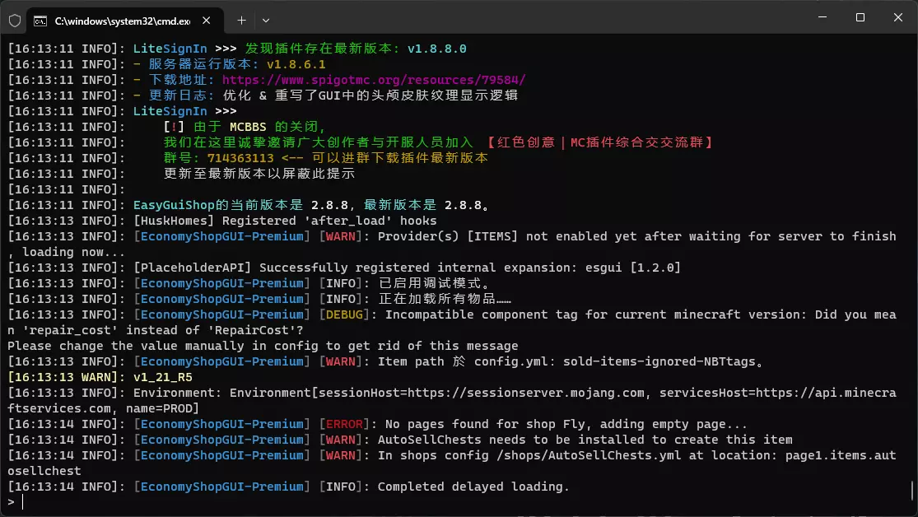The width and height of the screenshot is (918, 517).
Task: Click the yellow WARN line v1_21_R5
Action: (100, 377)
